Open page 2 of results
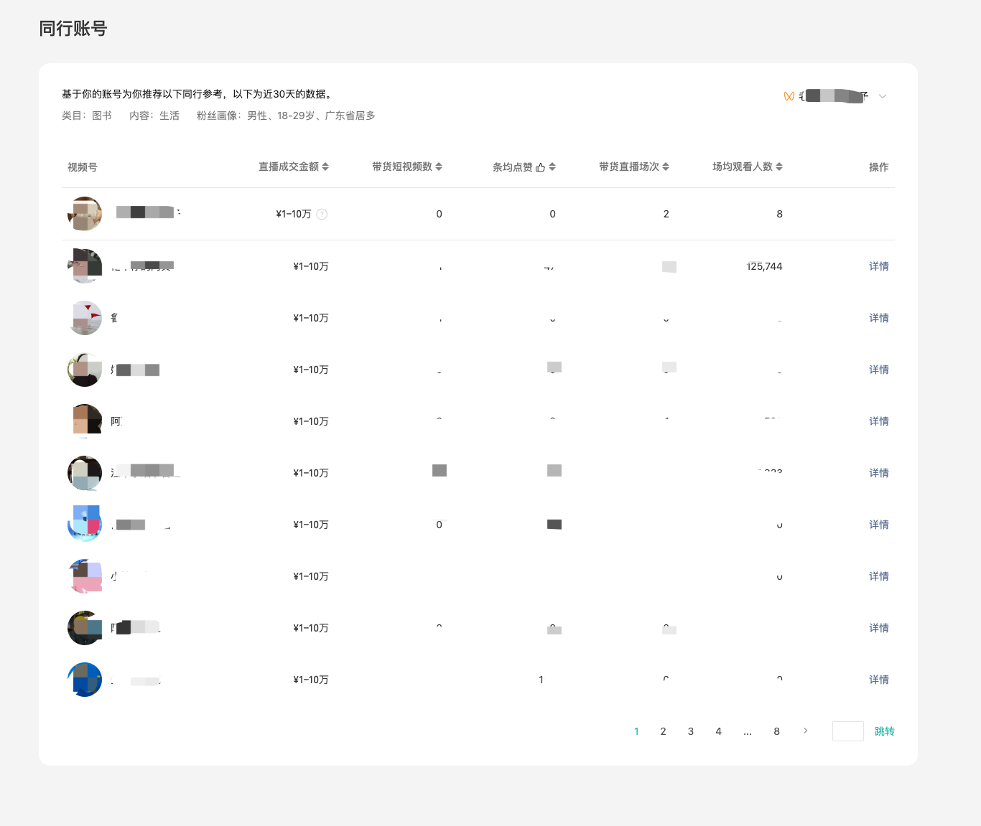This screenshot has width=981, height=826. (x=663, y=731)
